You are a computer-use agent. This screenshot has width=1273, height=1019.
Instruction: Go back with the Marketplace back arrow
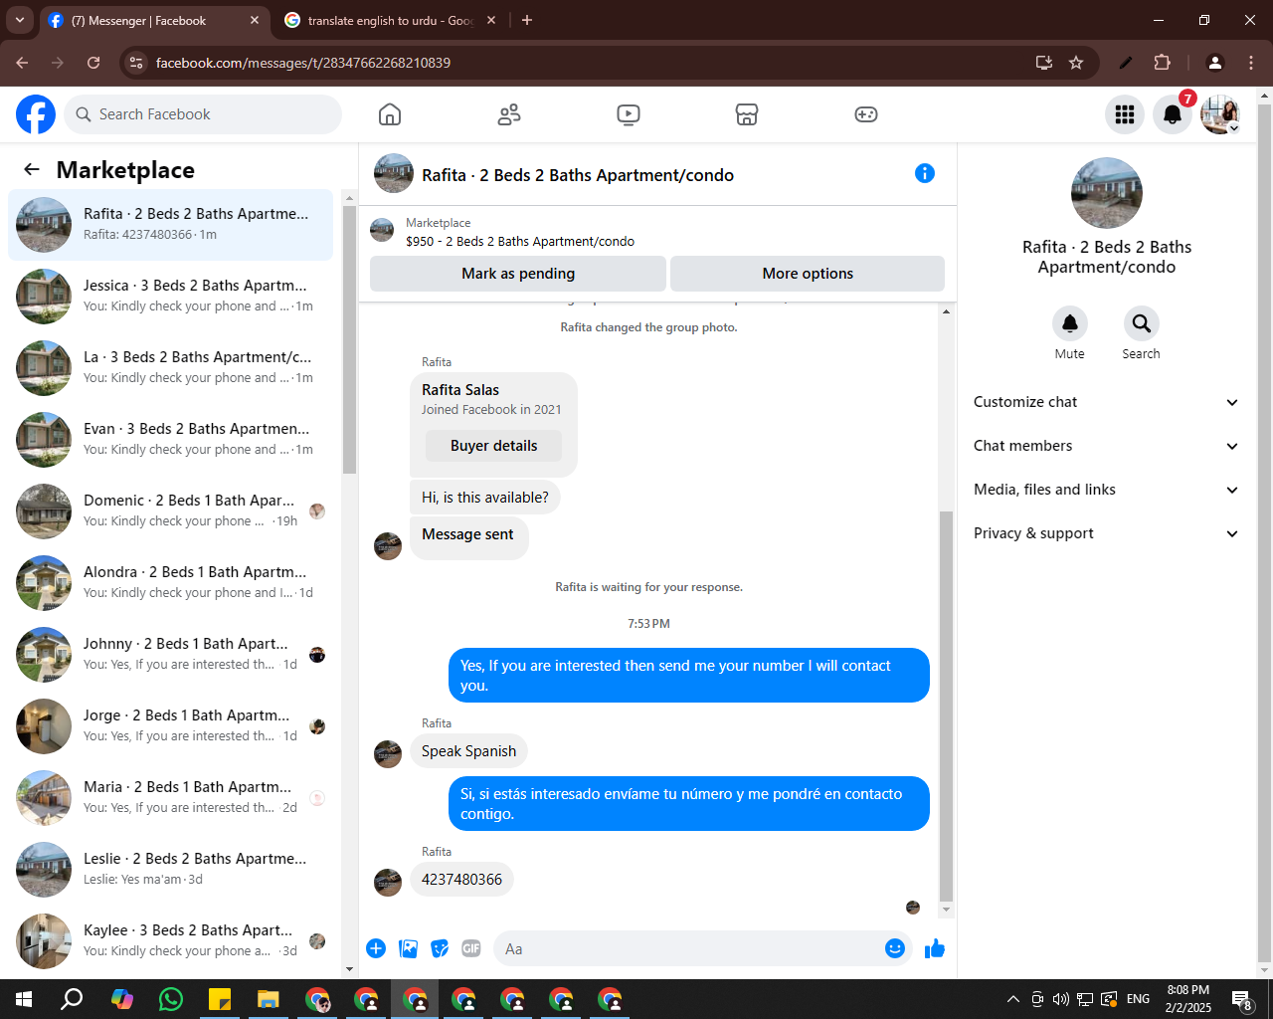[32, 170]
